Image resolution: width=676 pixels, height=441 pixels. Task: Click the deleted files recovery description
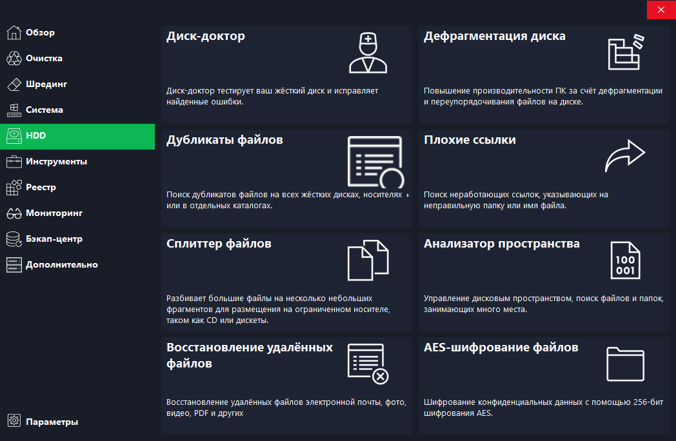coord(286,408)
